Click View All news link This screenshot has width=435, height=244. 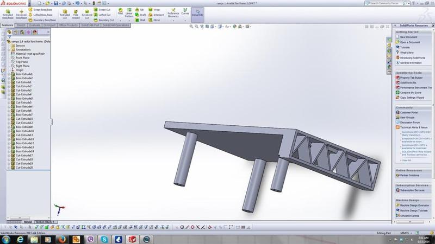pyautogui.click(x=406, y=160)
